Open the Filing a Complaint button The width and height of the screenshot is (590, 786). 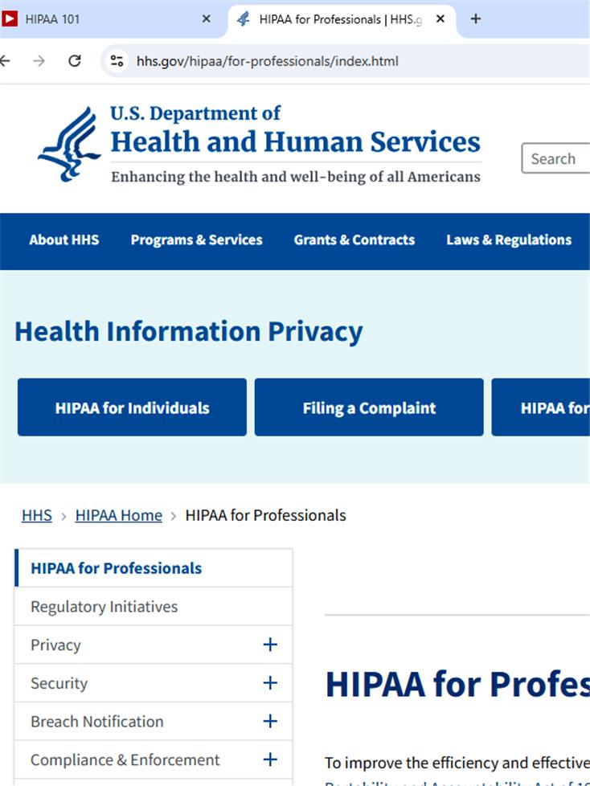click(x=369, y=407)
